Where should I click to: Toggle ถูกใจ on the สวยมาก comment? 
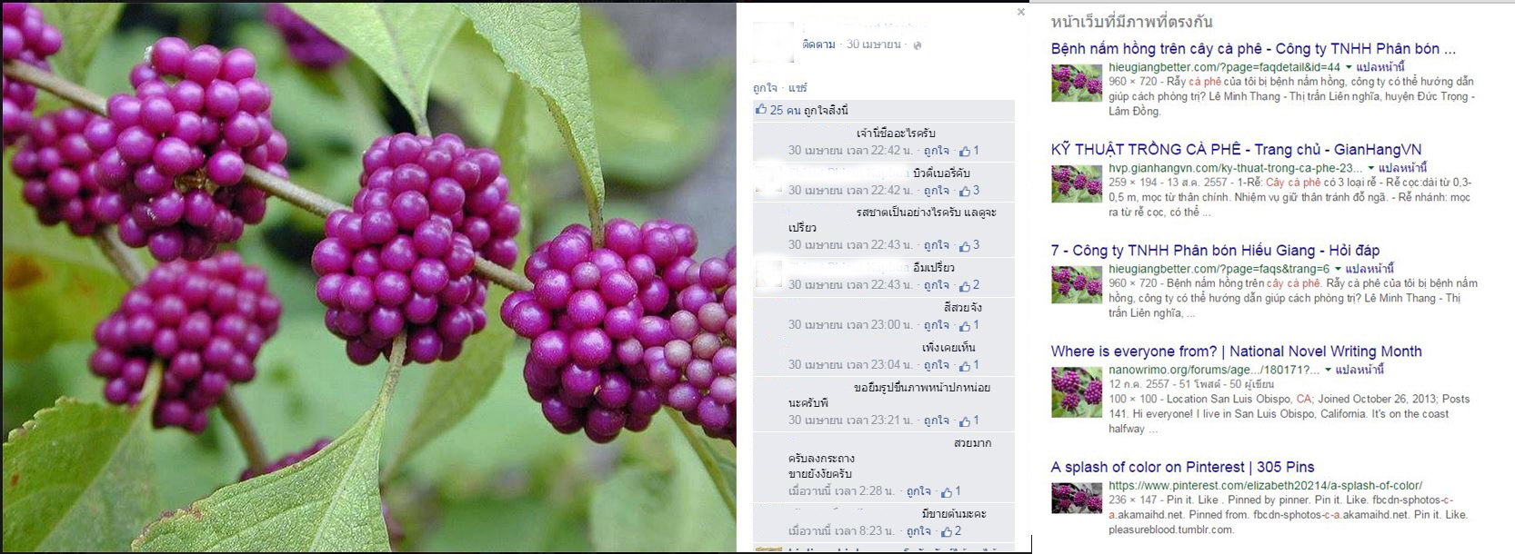coord(918,491)
